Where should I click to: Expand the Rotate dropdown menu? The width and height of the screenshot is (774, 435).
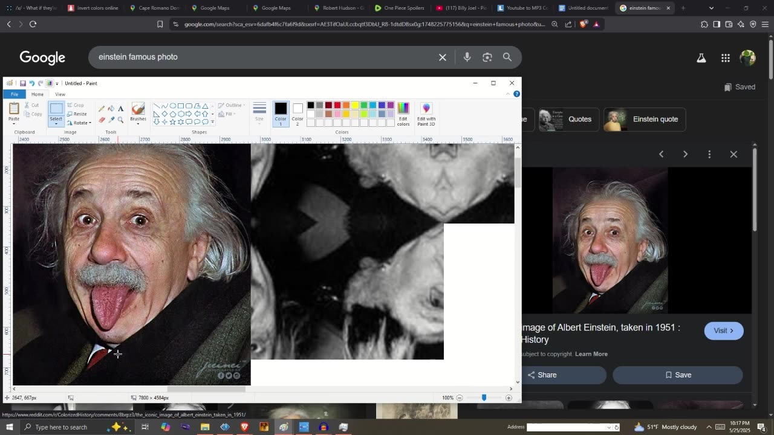coord(80,123)
